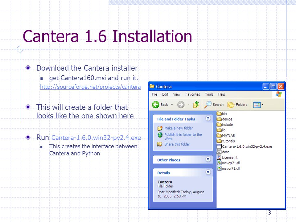Open the sourceforge.net/projects/cantera hyperlink
This screenshot has height=222, width=296.
[90, 87]
